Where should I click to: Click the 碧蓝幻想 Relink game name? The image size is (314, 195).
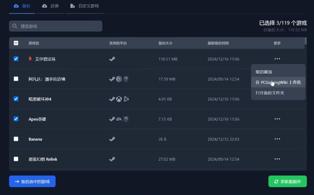coord(43,159)
